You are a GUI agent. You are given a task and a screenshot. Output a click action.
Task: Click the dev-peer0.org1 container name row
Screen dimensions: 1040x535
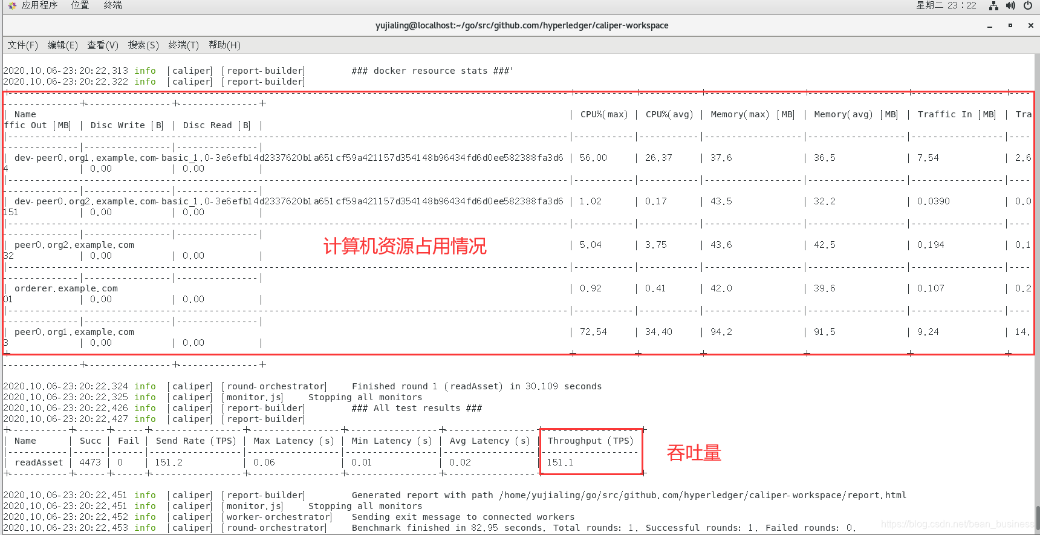tap(289, 158)
